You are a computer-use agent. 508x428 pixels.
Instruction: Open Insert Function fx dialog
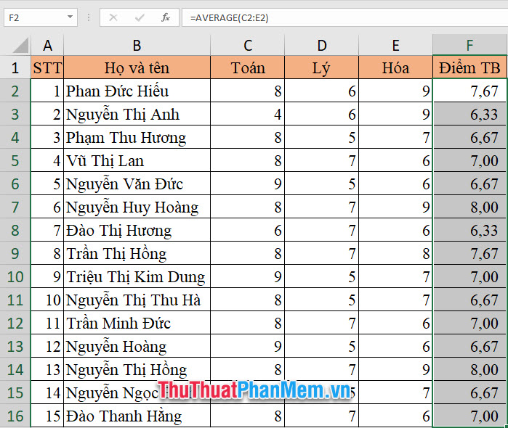click(x=166, y=17)
